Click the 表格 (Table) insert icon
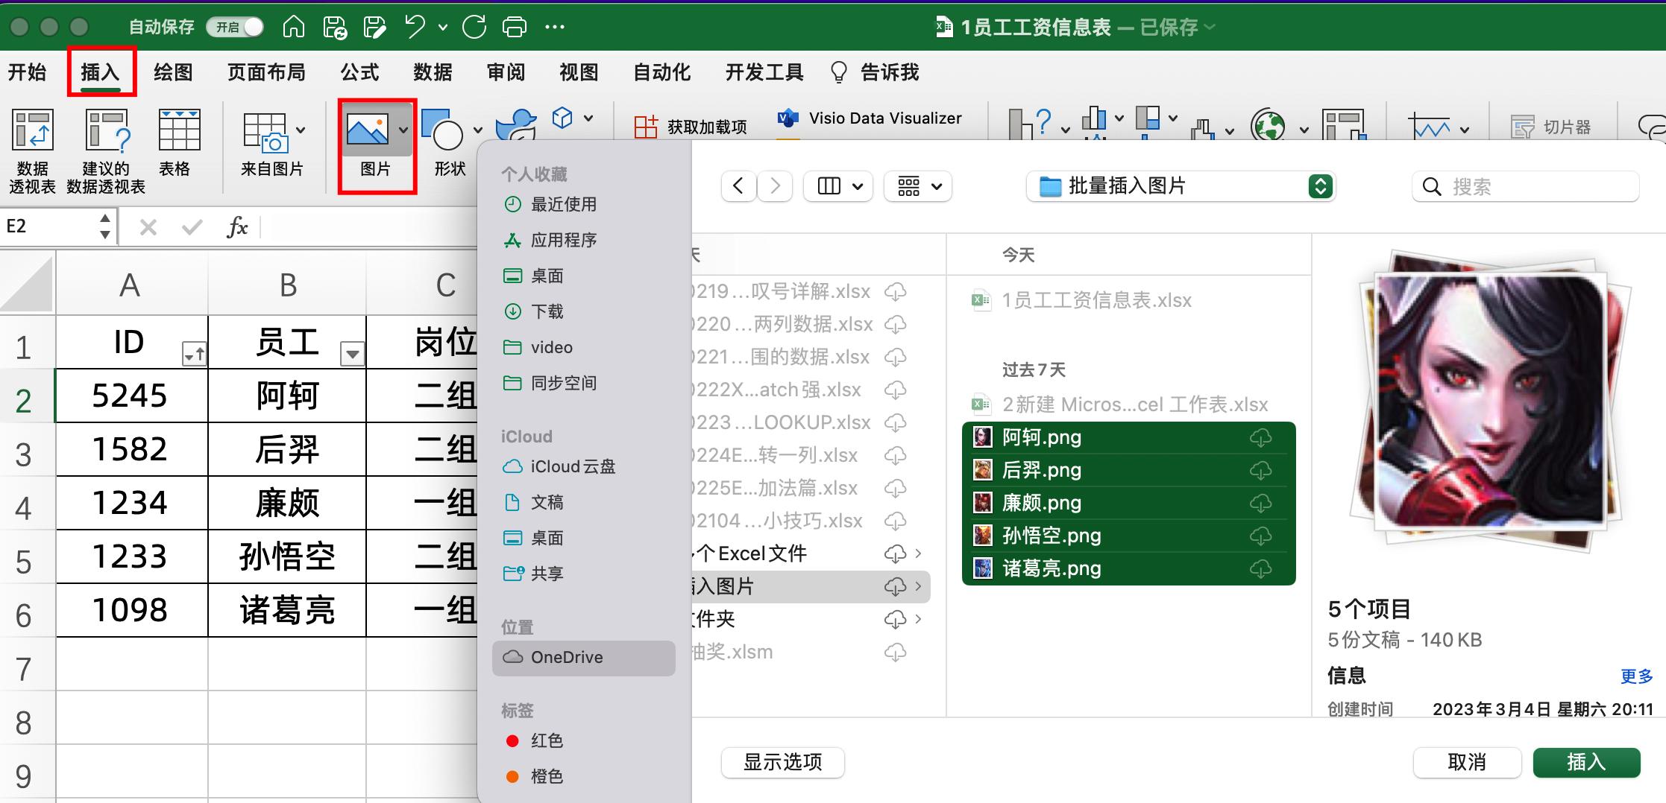Image resolution: width=1666 pixels, height=803 pixels. click(176, 145)
